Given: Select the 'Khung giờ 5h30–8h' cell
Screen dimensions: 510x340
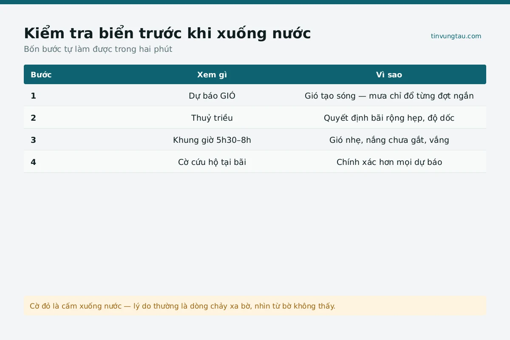Looking at the screenshot, I should pyautogui.click(x=212, y=140).
